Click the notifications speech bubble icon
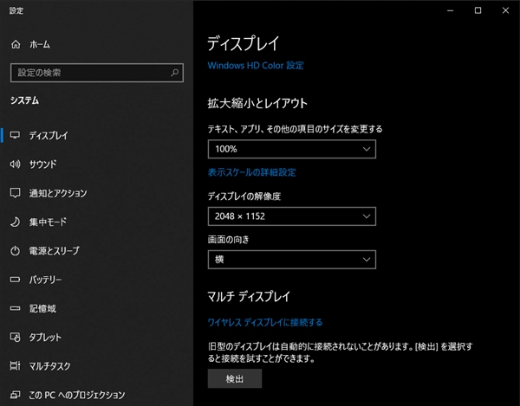This screenshot has width=520, height=406. click(x=15, y=193)
